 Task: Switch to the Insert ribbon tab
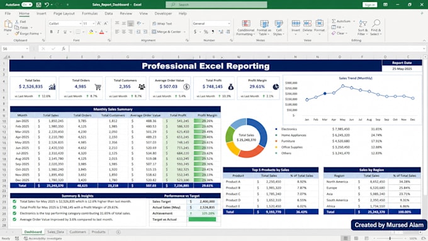(x=42, y=13)
